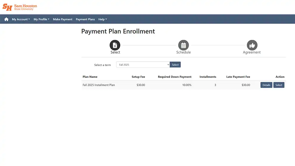The width and height of the screenshot is (295, 166).
Task: Open the Help dropdown in navbar
Action: (102, 19)
